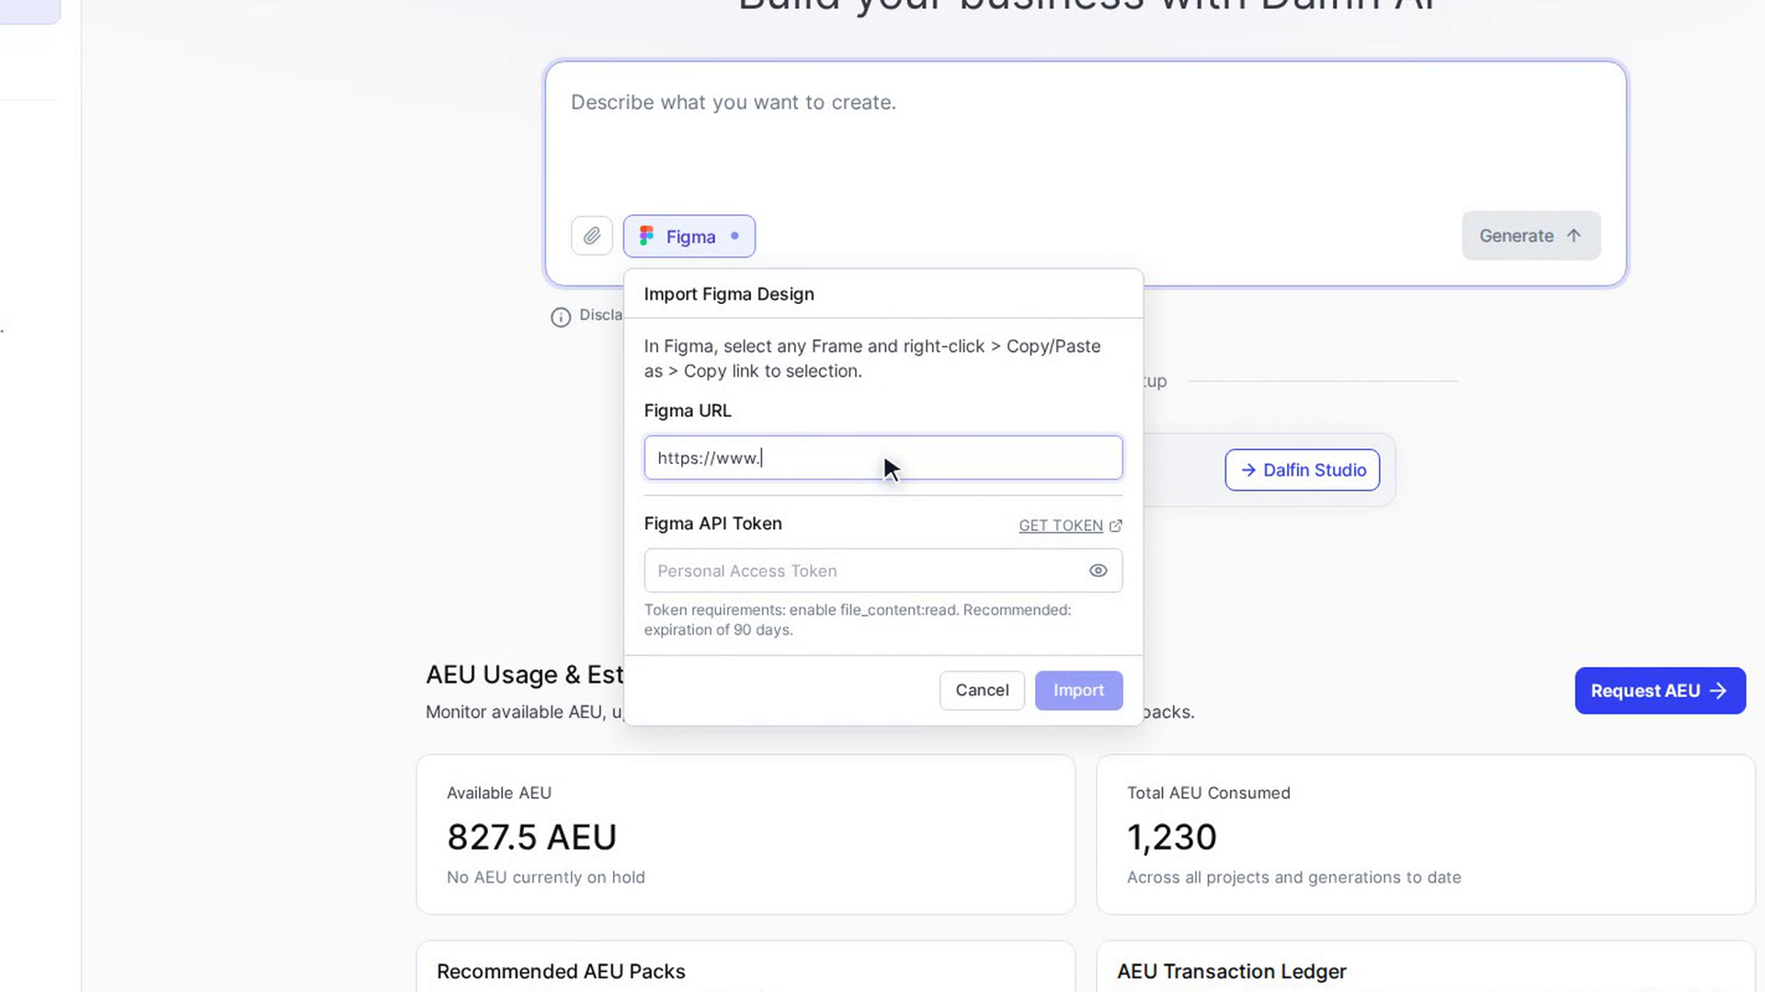This screenshot has height=992, width=1765.
Task: Open the GET TOKEN link
Action: tap(1061, 525)
